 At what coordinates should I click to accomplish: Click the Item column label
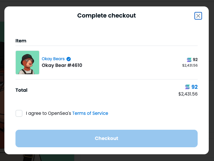tap(21, 41)
